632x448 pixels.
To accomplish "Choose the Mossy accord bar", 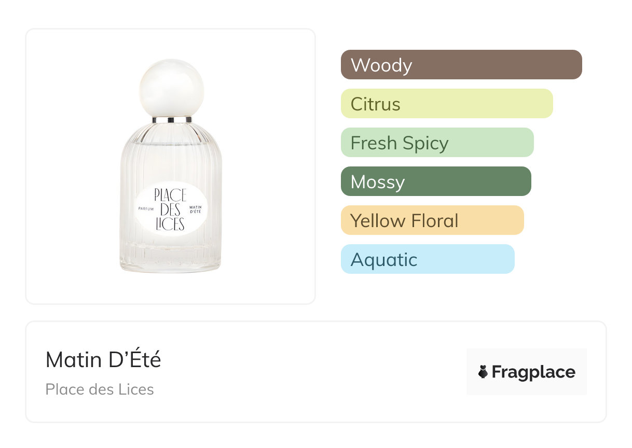I will click(x=435, y=181).
